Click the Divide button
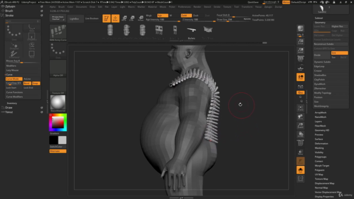 (x=322, y=55)
